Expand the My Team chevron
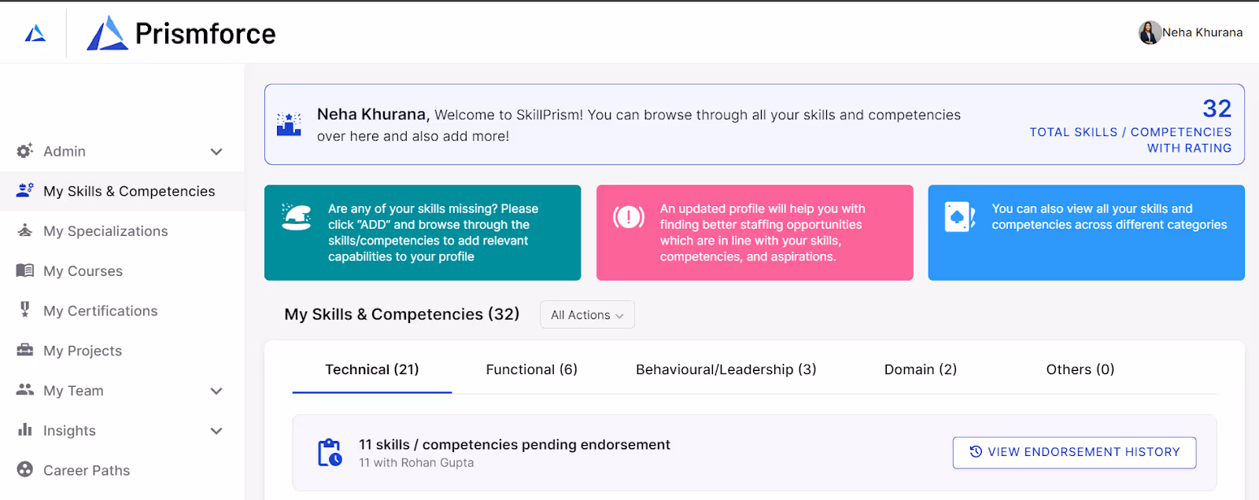This screenshot has height=500, width=1259. click(x=216, y=391)
